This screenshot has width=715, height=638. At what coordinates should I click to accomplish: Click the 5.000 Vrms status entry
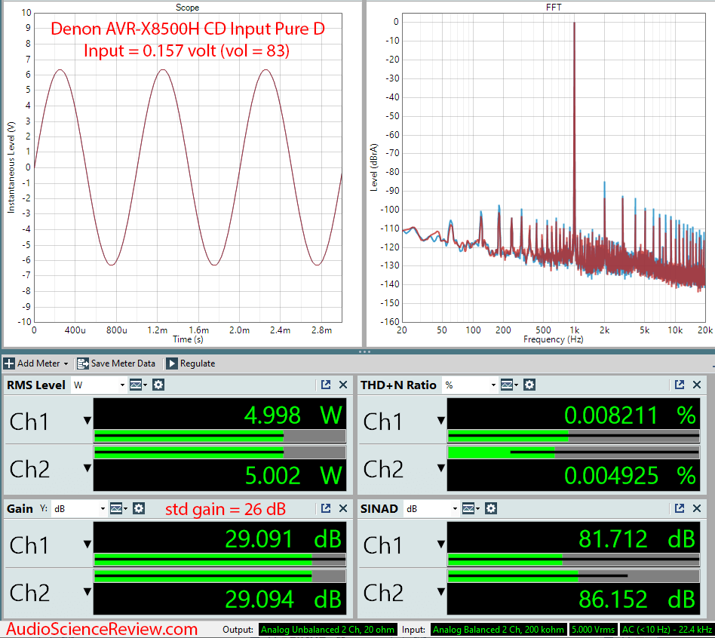click(593, 630)
